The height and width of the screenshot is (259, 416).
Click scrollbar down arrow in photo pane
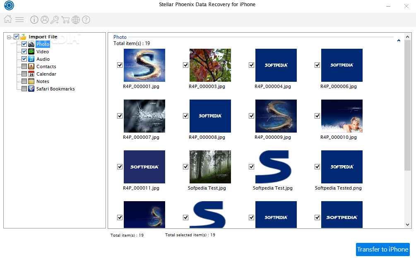point(407,225)
